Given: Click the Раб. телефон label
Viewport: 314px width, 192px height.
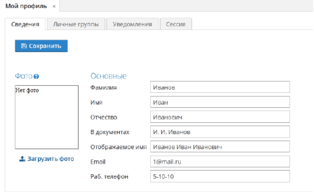Looking at the screenshot, I should click(109, 177).
